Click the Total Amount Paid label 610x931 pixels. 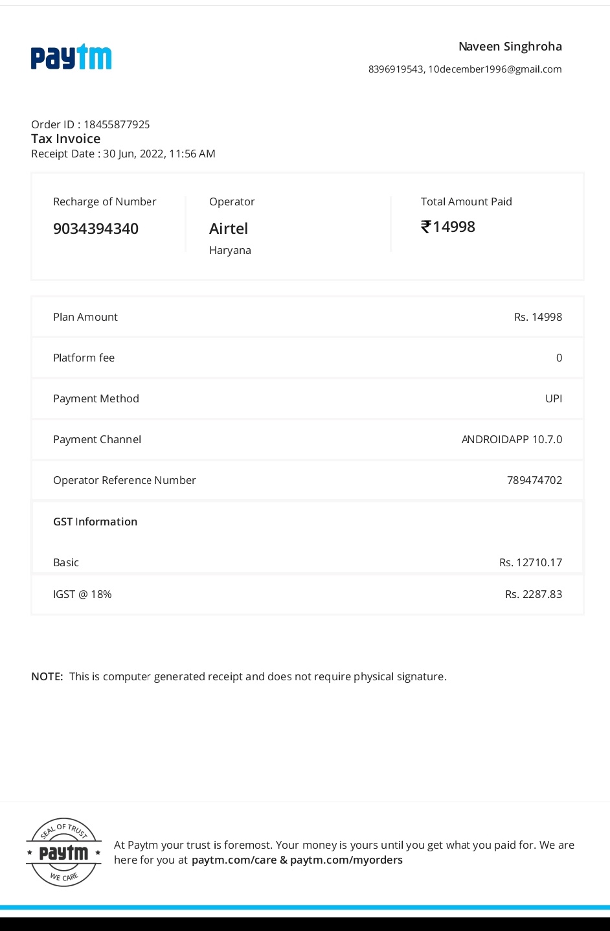tap(466, 201)
